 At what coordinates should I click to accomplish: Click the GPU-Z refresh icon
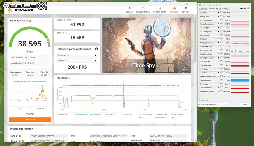pos(245,9)
